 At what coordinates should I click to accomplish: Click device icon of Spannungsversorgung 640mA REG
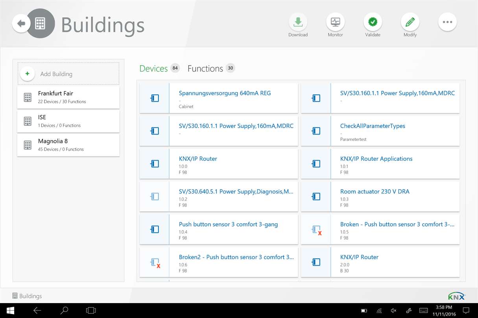155,98
